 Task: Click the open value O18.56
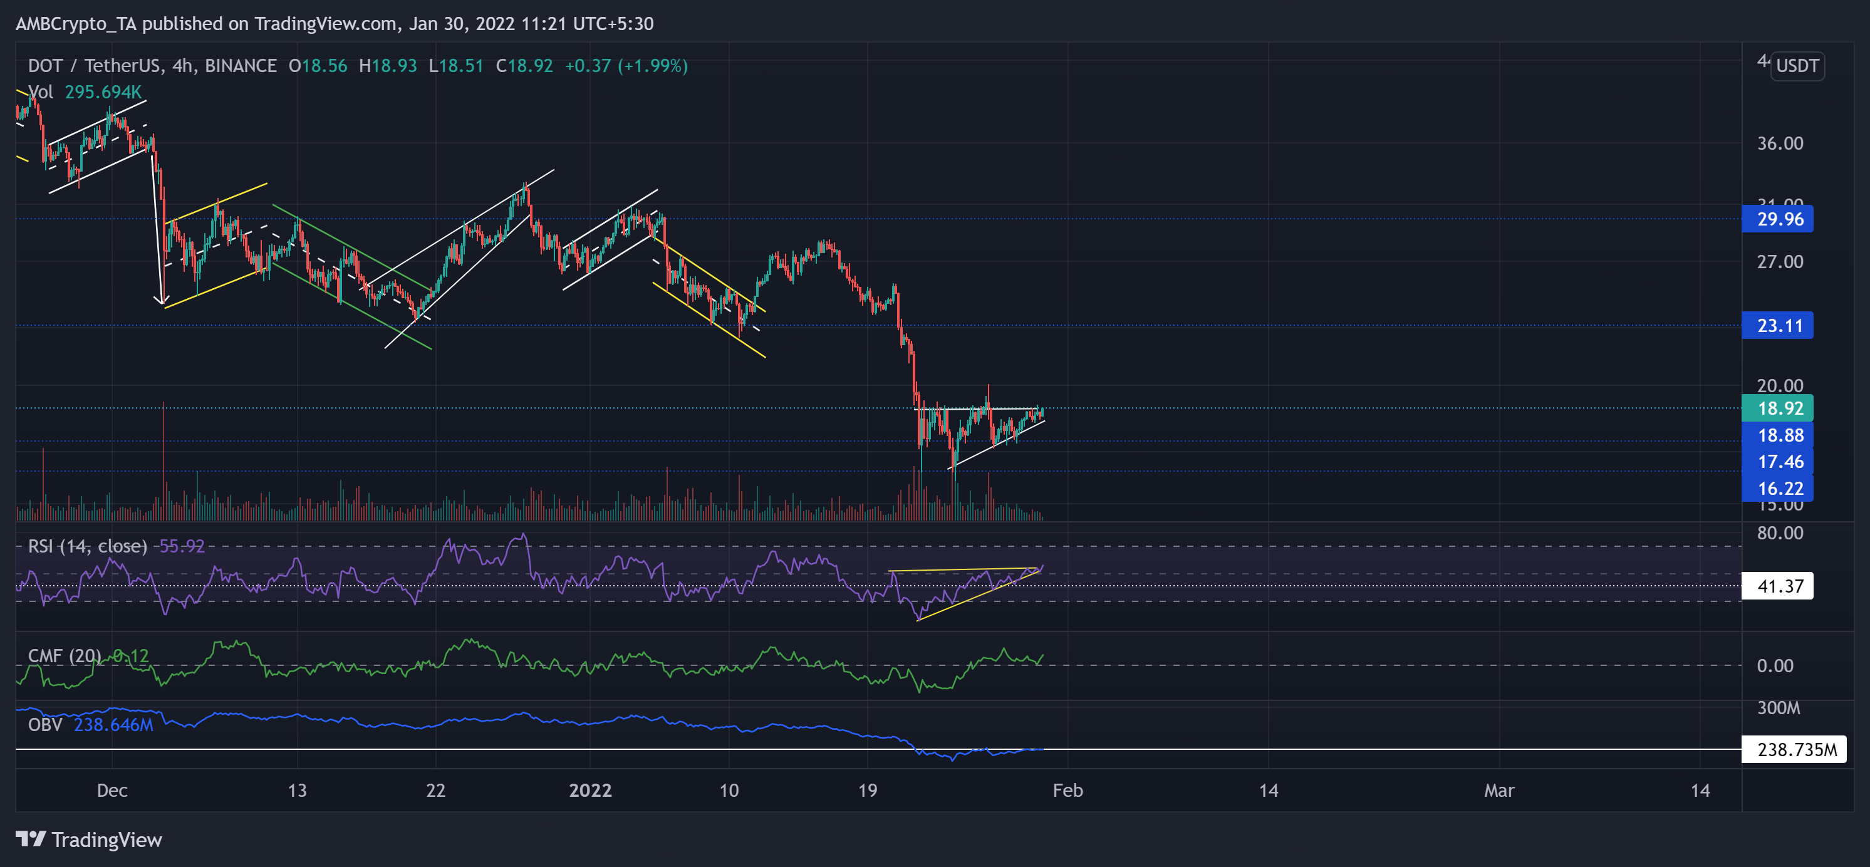318,66
